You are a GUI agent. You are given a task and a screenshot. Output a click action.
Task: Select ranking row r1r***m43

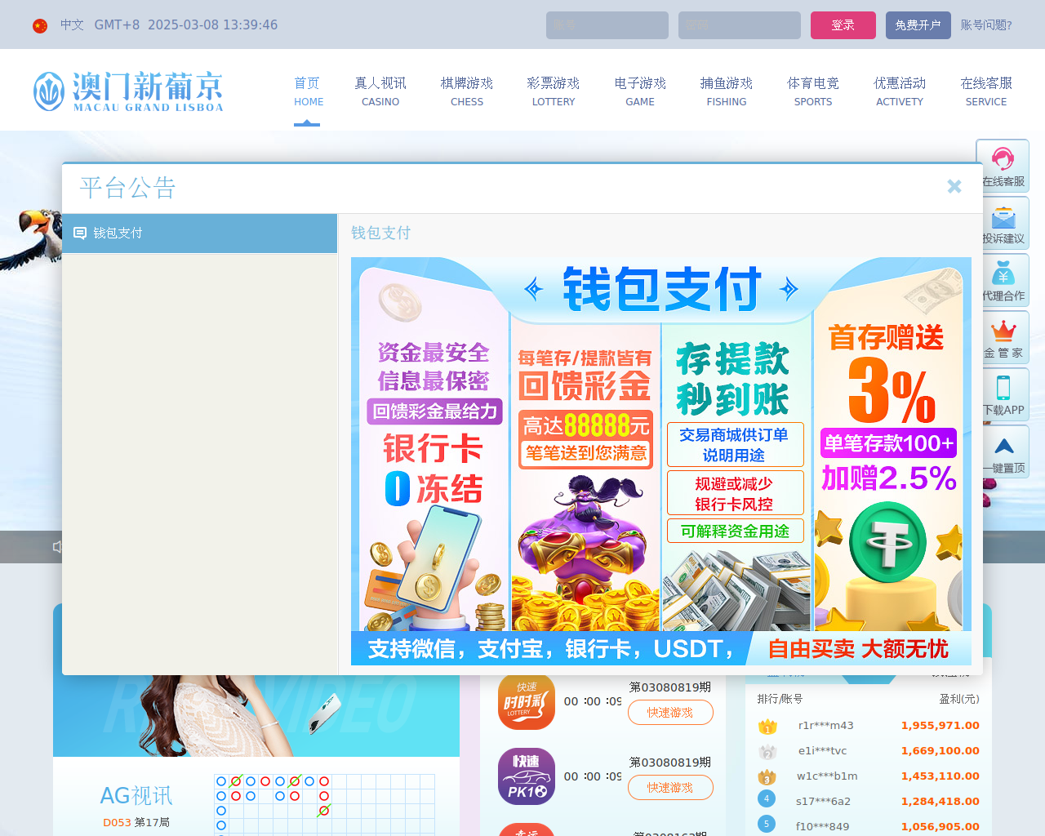[868, 725]
